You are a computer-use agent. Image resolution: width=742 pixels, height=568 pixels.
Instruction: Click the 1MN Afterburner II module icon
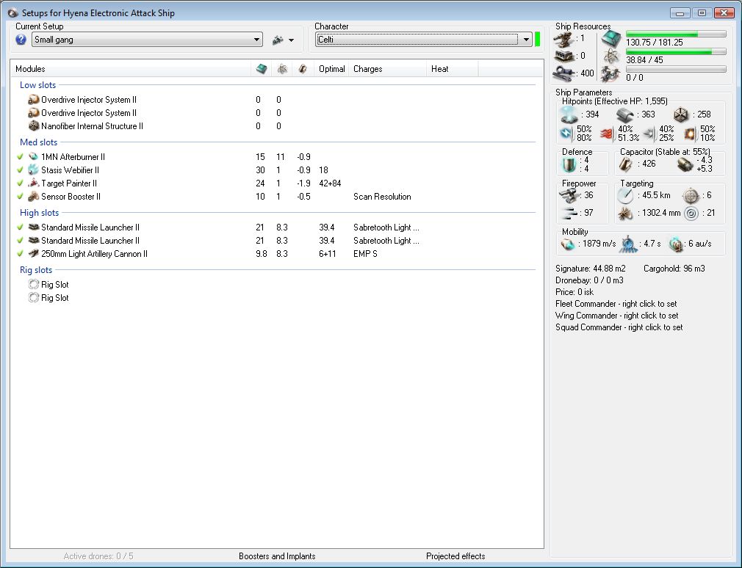[33, 157]
